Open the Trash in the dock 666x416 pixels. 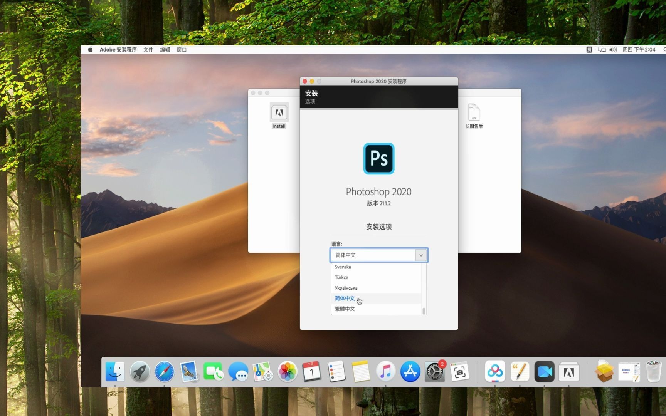[653, 371]
